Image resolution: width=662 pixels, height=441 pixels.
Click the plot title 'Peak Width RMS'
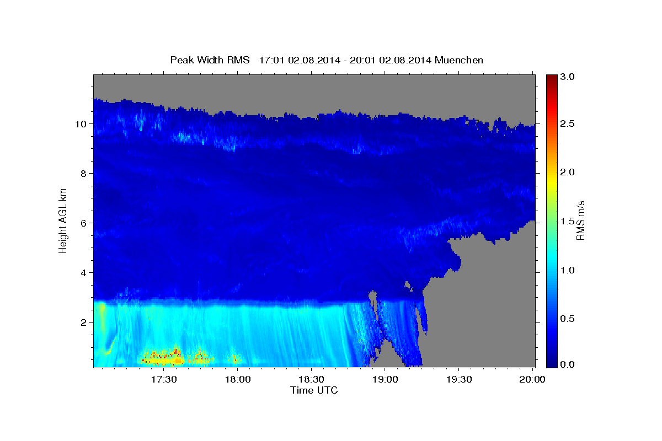(210, 60)
